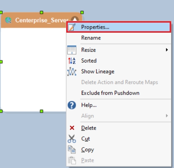Screen dimensions: 174x168
Task: Collapse the Centerprise_Server object with chevron
Action: tap(75, 19)
